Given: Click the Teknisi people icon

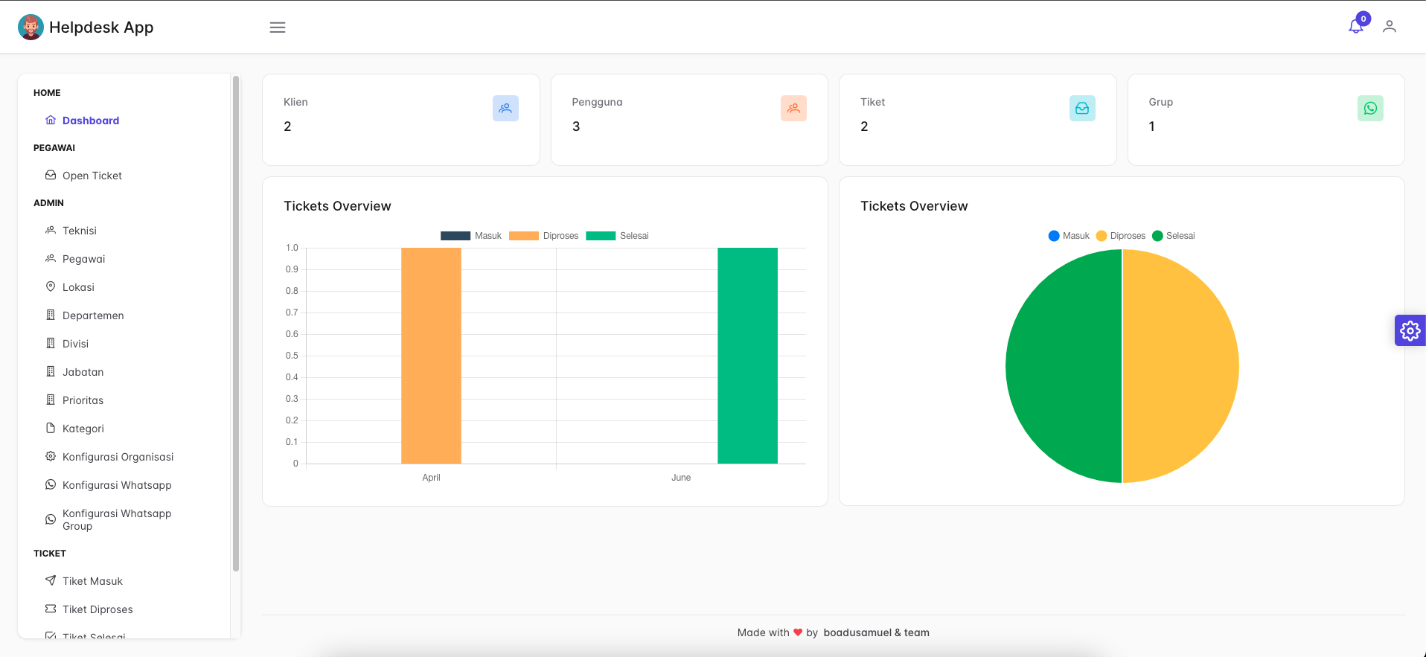Looking at the screenshot, I should pyautogui.click(x=51, y=230).
